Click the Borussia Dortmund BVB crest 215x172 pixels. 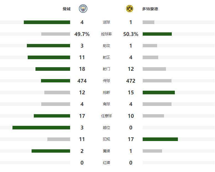tap(130, 9)
